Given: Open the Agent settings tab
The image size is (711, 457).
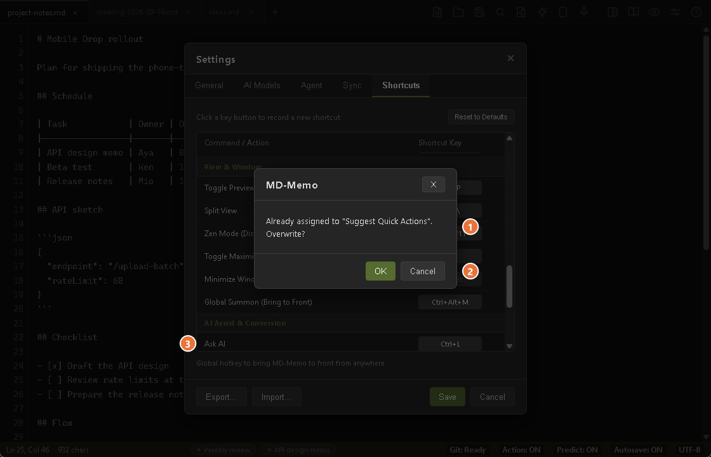Looking at the screenshot, I should click(x=311, y=85).
